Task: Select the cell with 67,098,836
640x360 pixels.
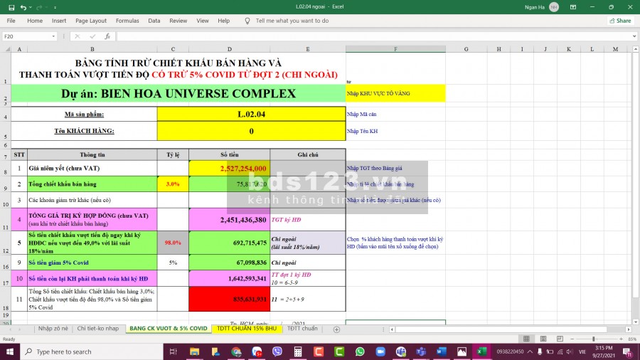Action: pyautogui.click(x=230, y=263)
